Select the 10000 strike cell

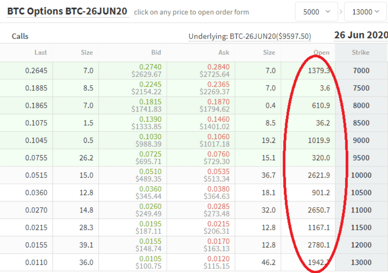point(361,175)
